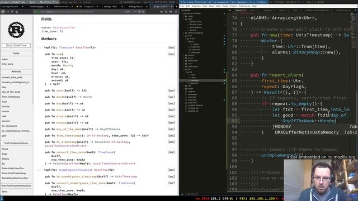Click the 191.2 GiB disk status entry
The image size is (358, 201).
pyautogui.click(x=220, y=199)
